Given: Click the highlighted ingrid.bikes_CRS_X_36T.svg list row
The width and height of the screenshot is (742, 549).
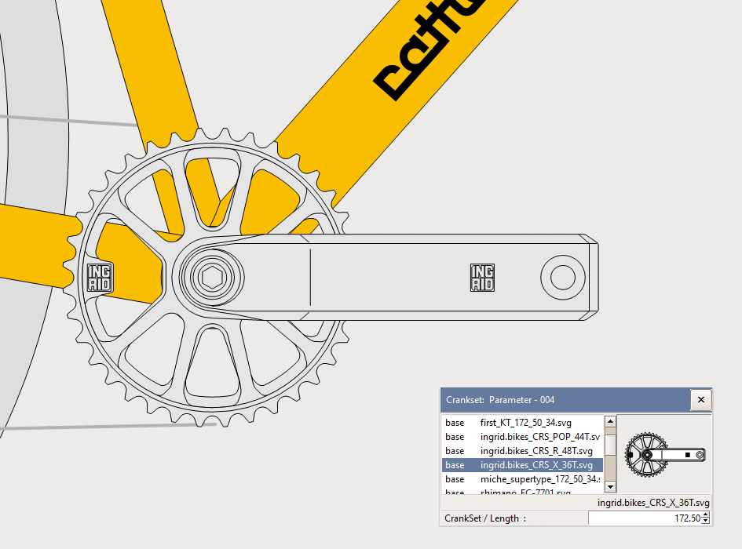Looking at the screenshot, I should pyautogui.click(x=522, y=465).
